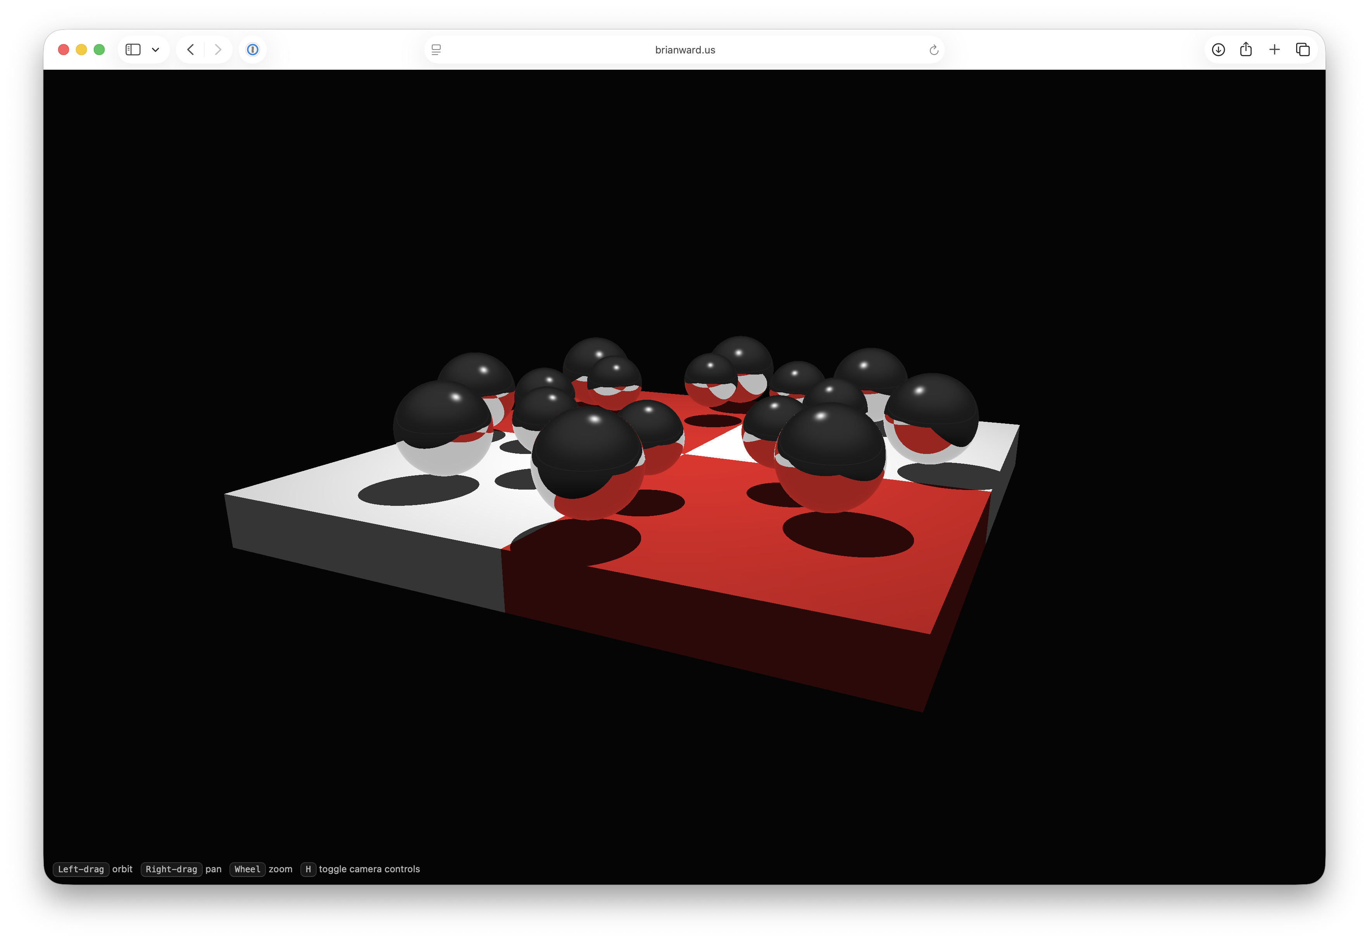Toggle the Safari sidebar icon
The width and height of the screenshot is (1369, 942).
point(133,50)
